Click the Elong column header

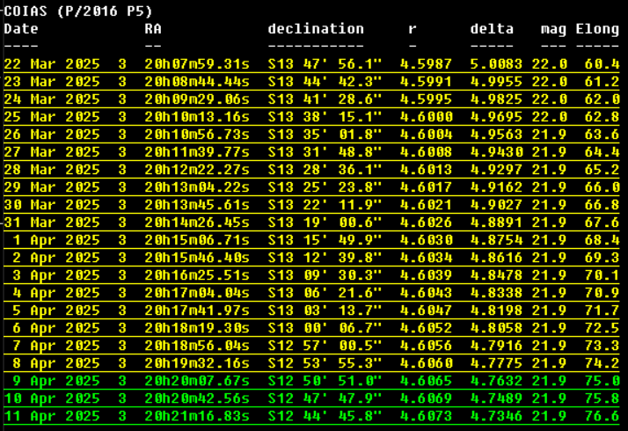click(597, 29)
